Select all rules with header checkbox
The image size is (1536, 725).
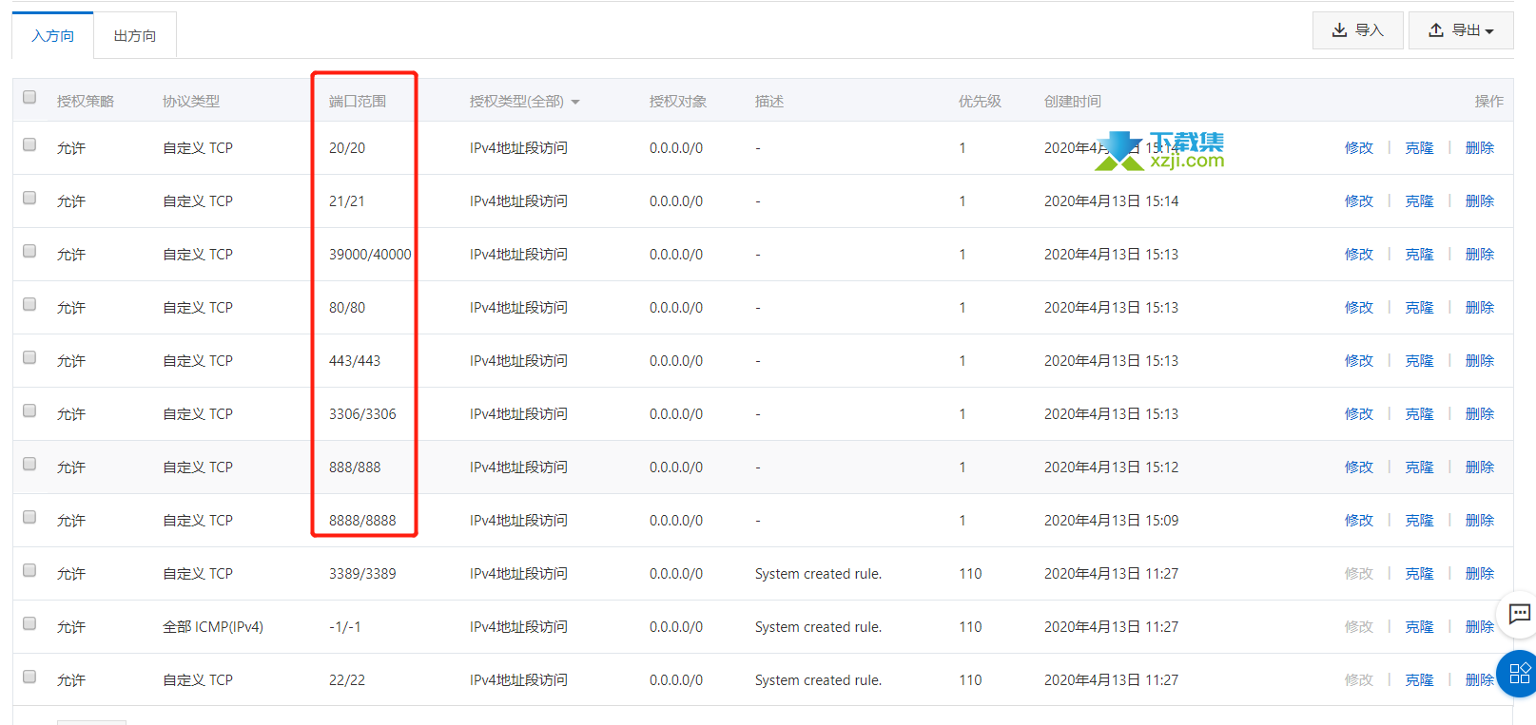(29, 97)
